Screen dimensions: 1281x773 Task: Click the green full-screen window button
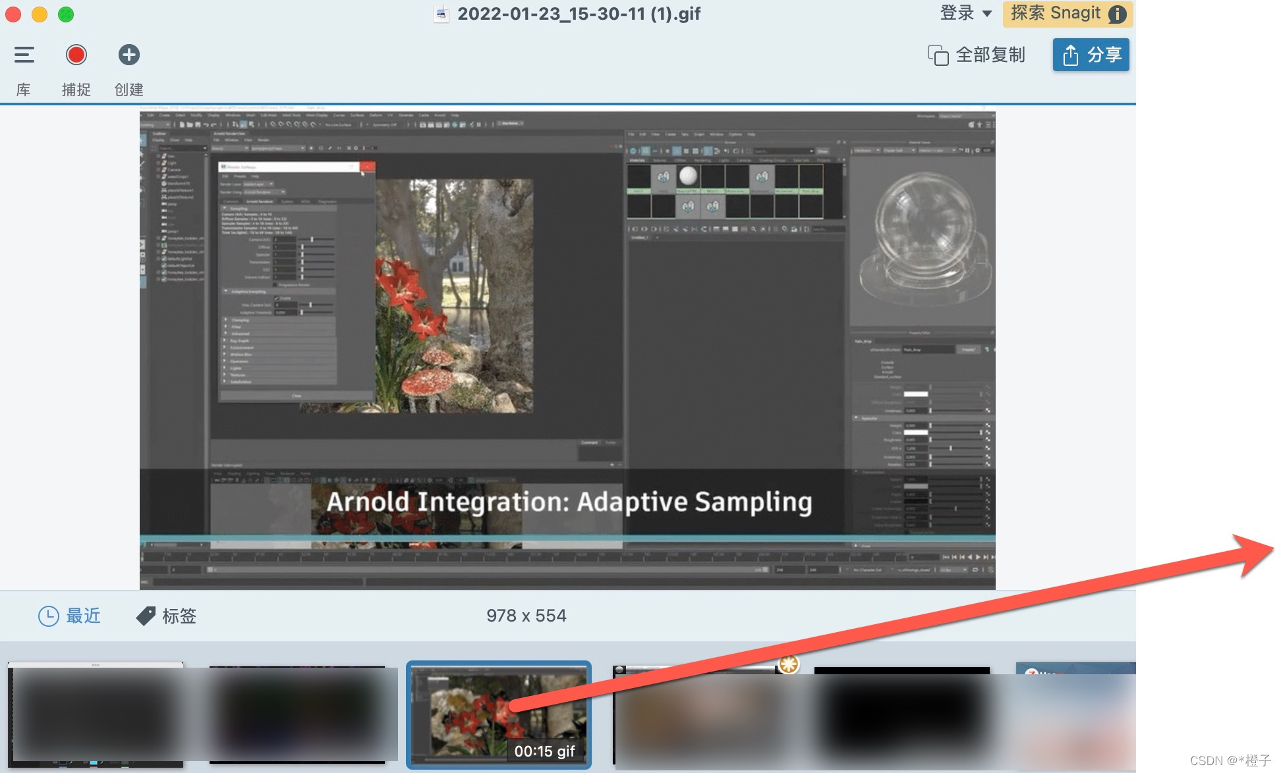[66, 14]
